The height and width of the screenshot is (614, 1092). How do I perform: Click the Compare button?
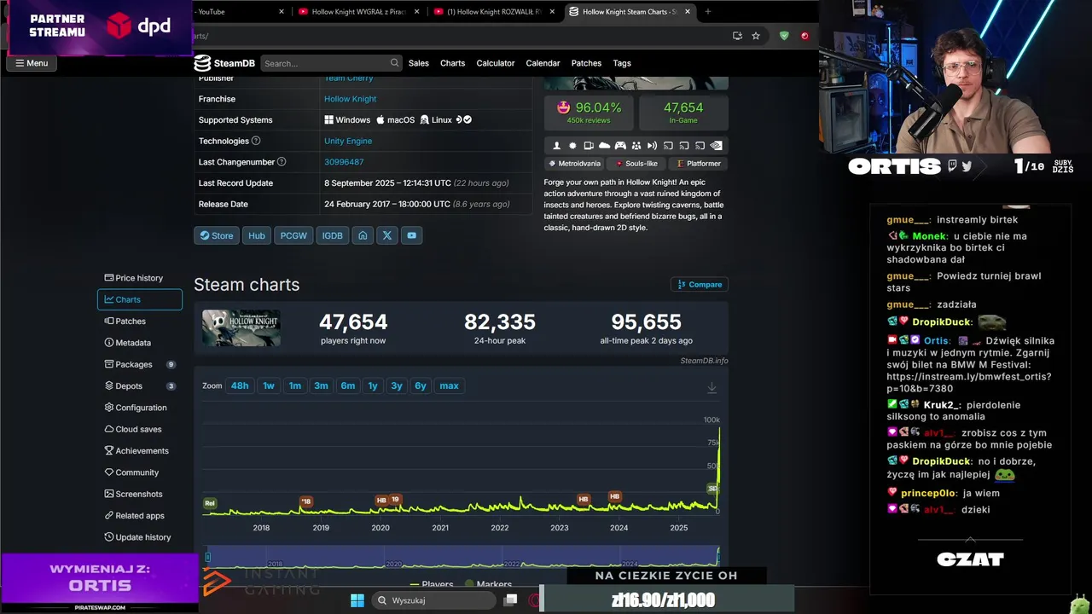click(700, 285)
